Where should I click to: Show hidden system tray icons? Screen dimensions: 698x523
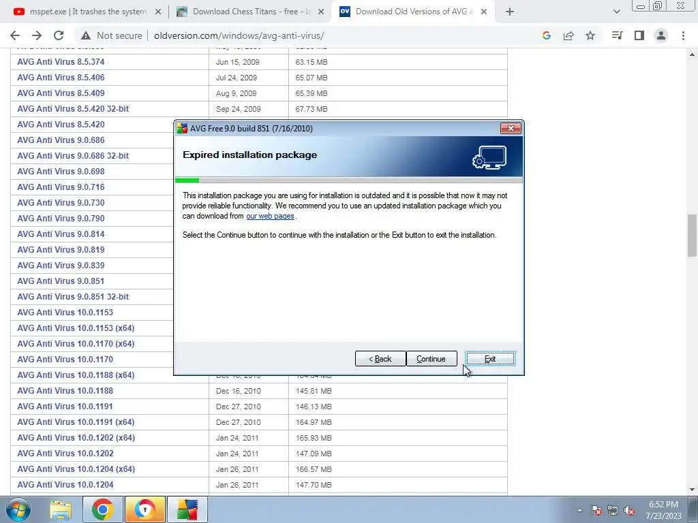click(579, 510)
